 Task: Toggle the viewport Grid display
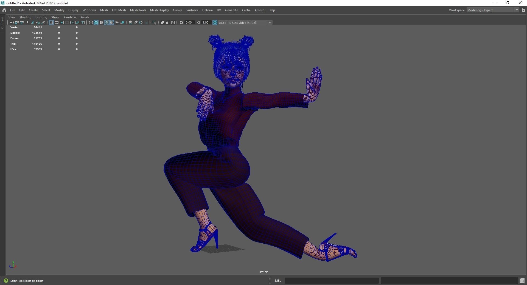[51, 22]
